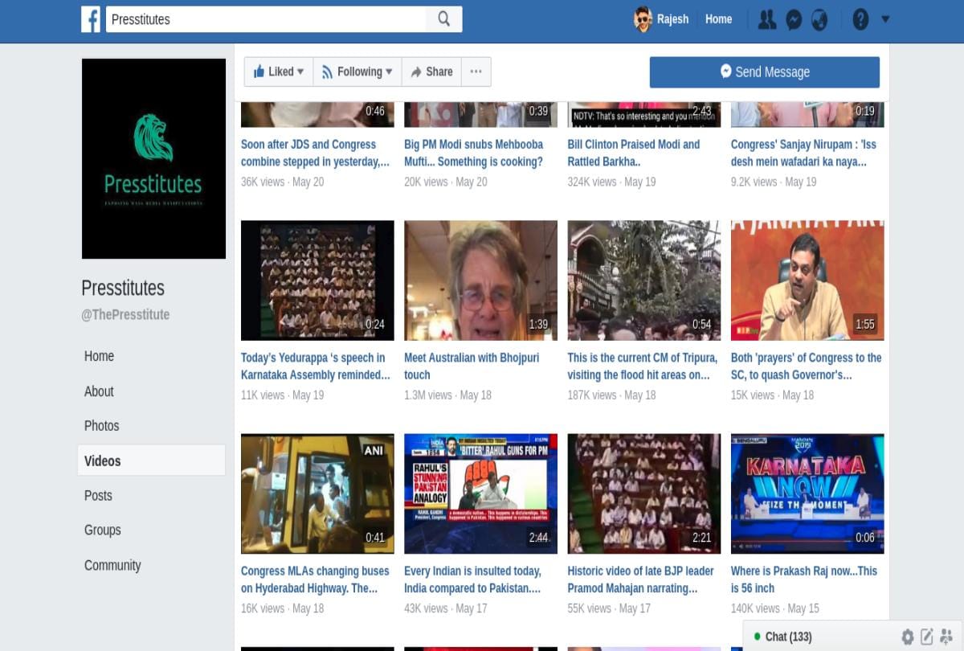This screenshot has width=964, height=651.
Task: Open Friend Requests icon in top bar
Action: 767,19
